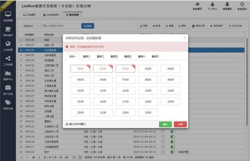
Task: Switch to 星期六 tab
Action: 141,57
